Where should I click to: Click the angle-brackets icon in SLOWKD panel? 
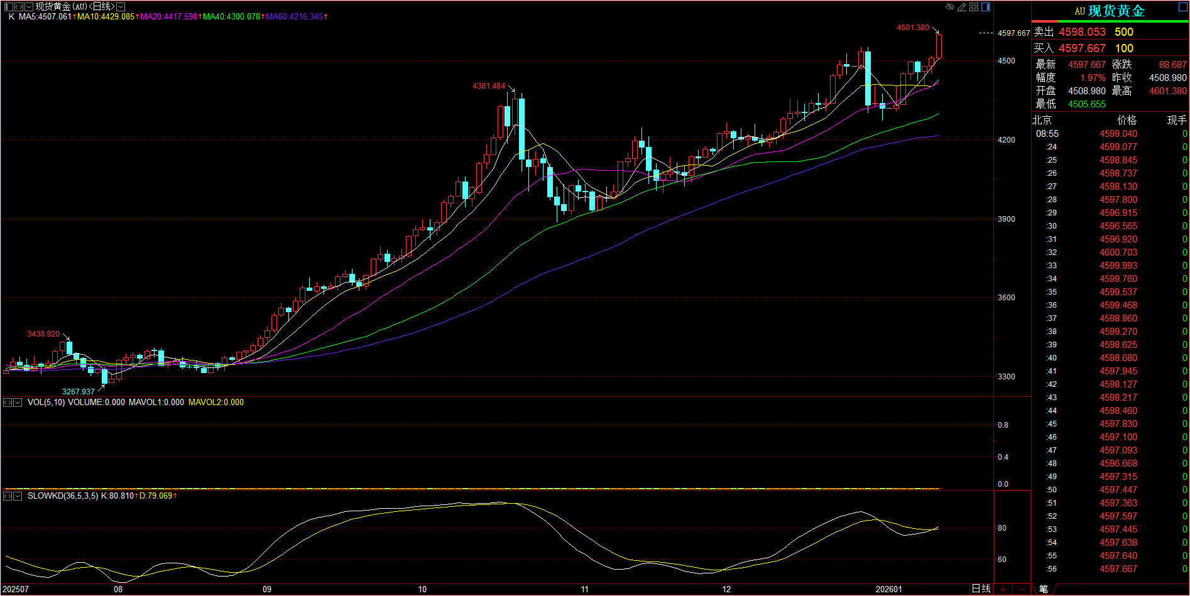pos(8,496)
